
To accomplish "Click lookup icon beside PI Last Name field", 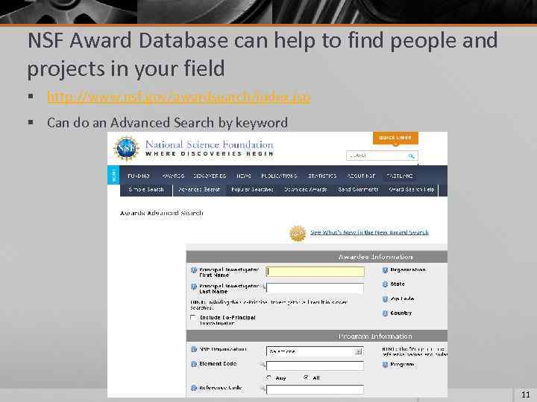I will pyautogui.click(x=264, y=287).
